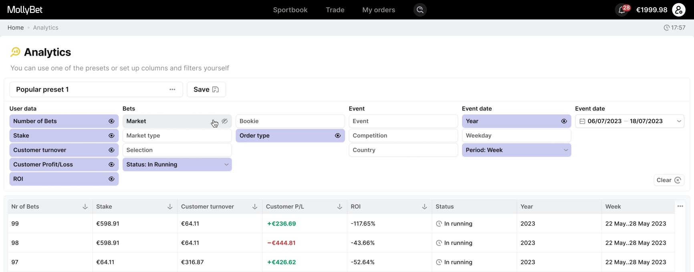
Task: Sort the ROI column arrow
Action: (x=424, y=207)
